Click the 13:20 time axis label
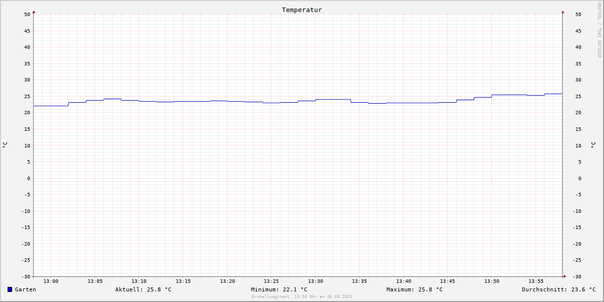 [x=228, y=281]
